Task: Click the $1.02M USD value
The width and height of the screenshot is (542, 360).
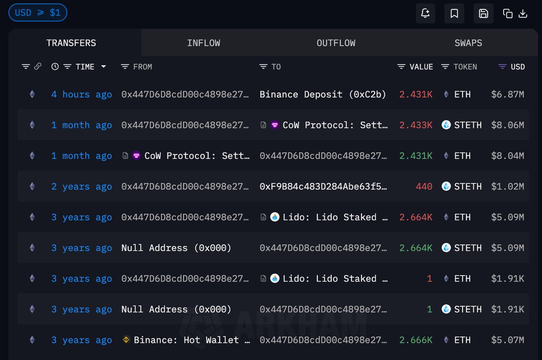Action: tap(508, 187)
